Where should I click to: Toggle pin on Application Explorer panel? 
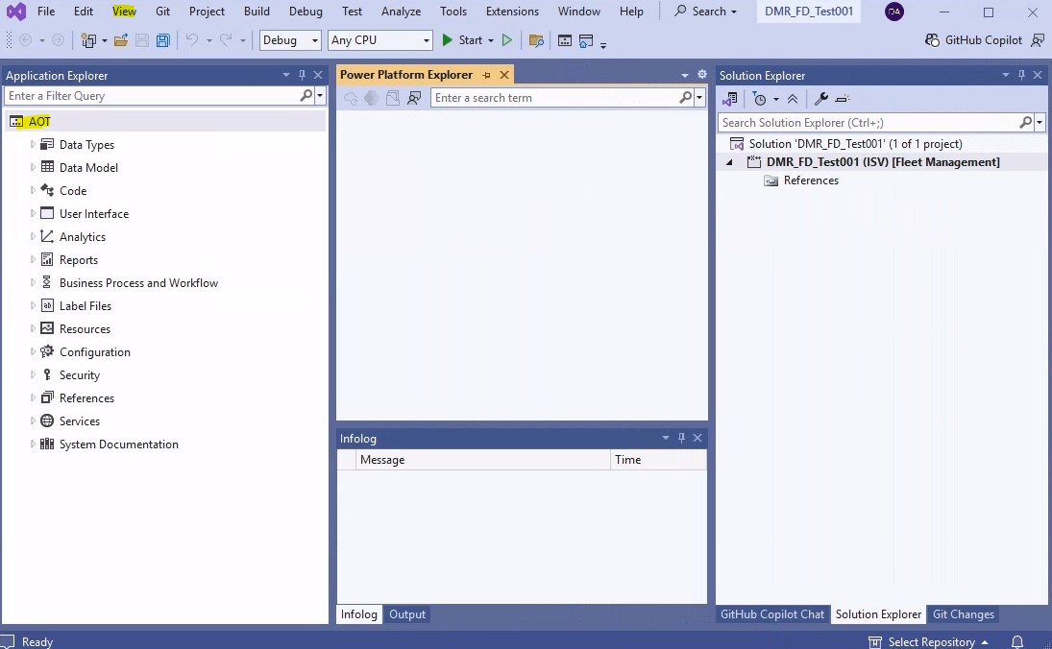click(302, 75)
